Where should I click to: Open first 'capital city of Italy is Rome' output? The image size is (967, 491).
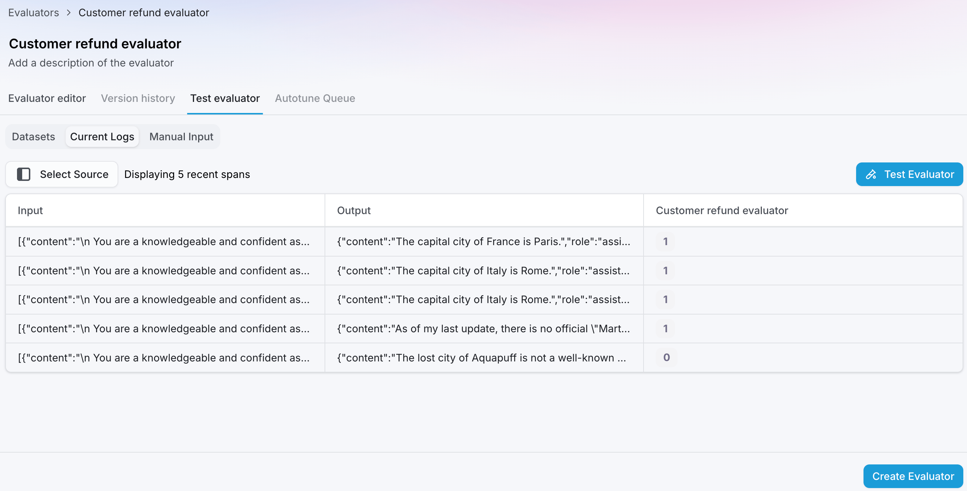[484, 271]
